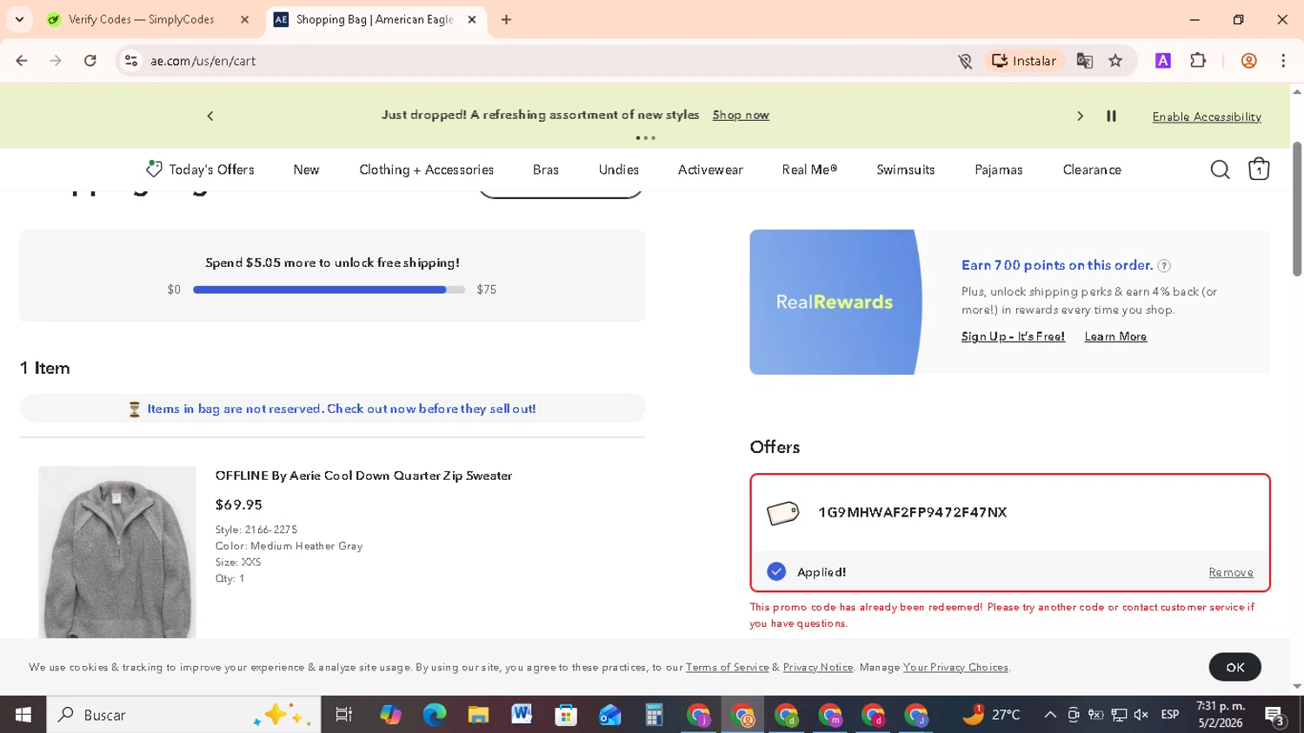Open the Clearance menu
This screenshot has height=733, width=1304.
point(1092,170)
